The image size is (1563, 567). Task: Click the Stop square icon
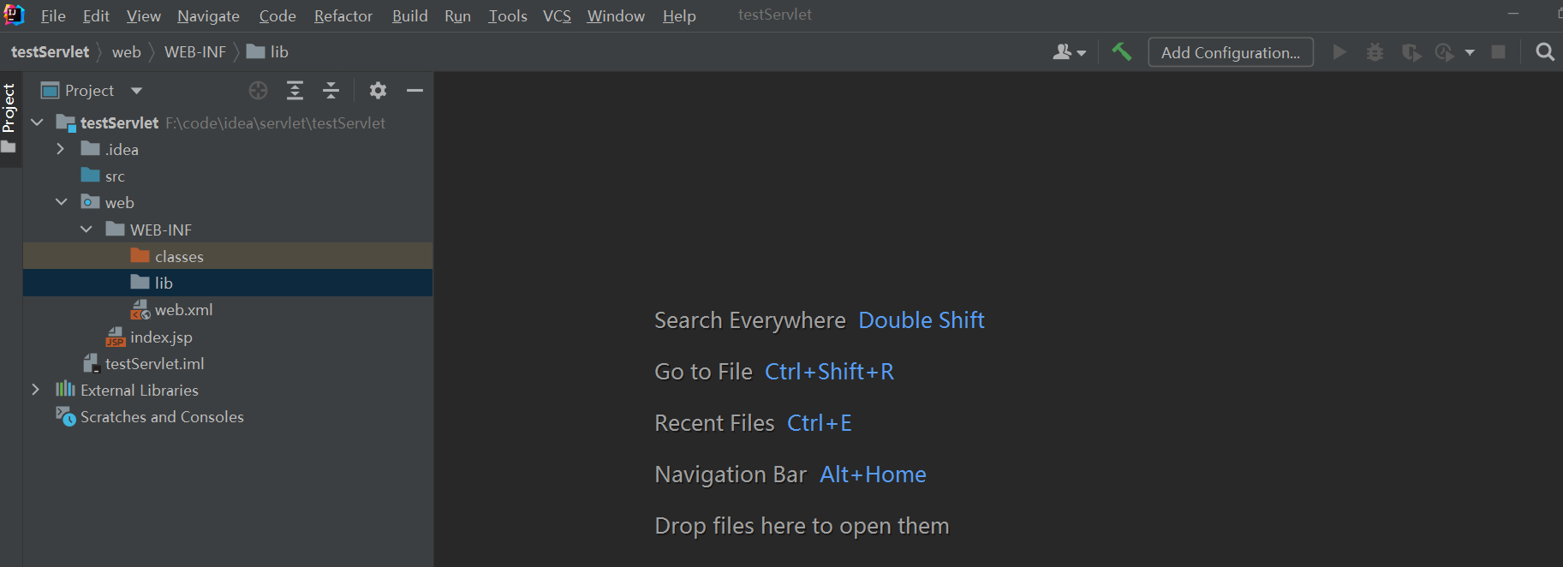click(x=1498, y=52)
